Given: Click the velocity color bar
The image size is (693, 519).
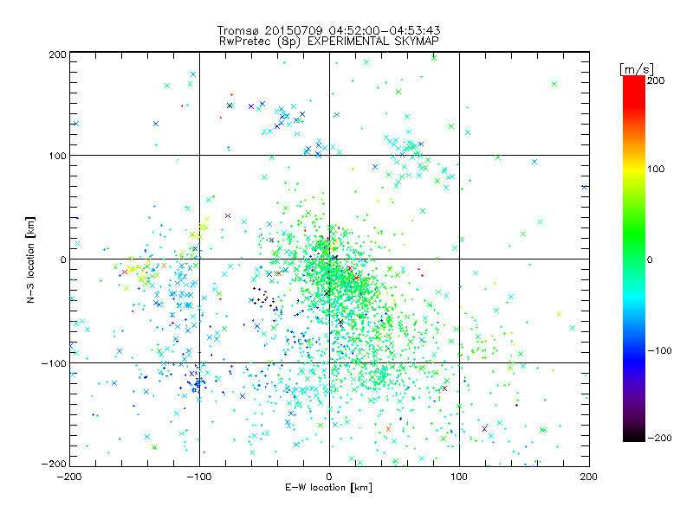Looking at the screenshot, I should pos(634,258).
